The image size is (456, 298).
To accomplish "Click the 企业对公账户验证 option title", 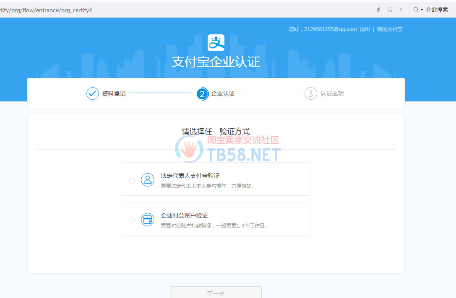I will point(185,215).
